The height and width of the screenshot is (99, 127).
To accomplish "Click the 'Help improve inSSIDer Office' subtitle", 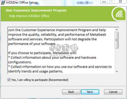I will coord(29,16).
